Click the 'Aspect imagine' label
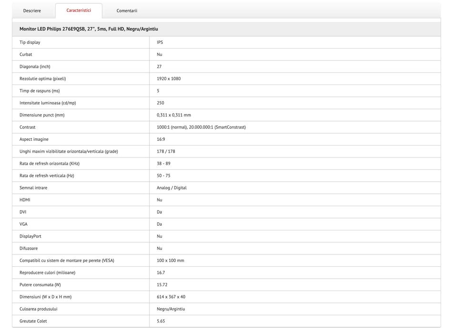 [34, 139]
